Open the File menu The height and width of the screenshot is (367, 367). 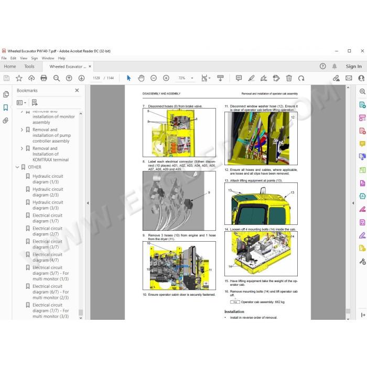(4, 58)
